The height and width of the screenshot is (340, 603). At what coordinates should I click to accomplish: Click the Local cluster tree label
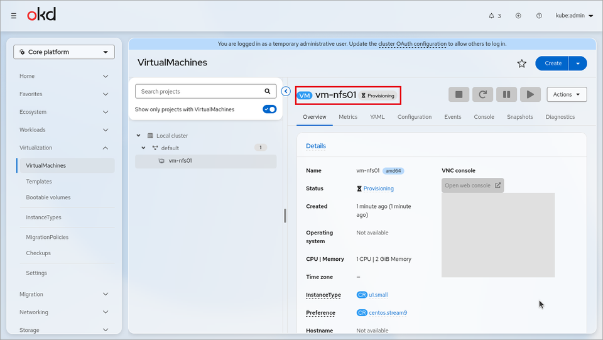172,136
